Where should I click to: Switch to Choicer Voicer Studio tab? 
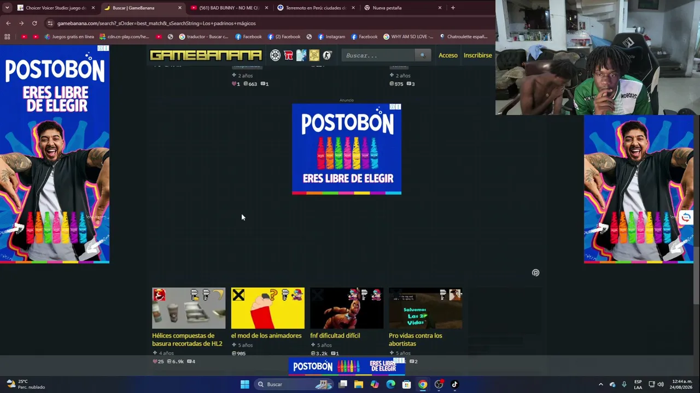click(56, 8)
